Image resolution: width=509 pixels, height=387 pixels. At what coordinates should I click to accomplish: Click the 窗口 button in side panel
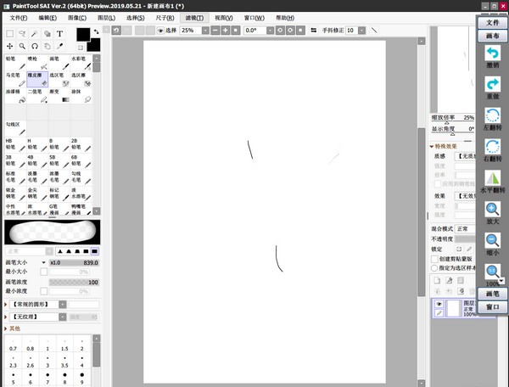(x=492, y=307)
